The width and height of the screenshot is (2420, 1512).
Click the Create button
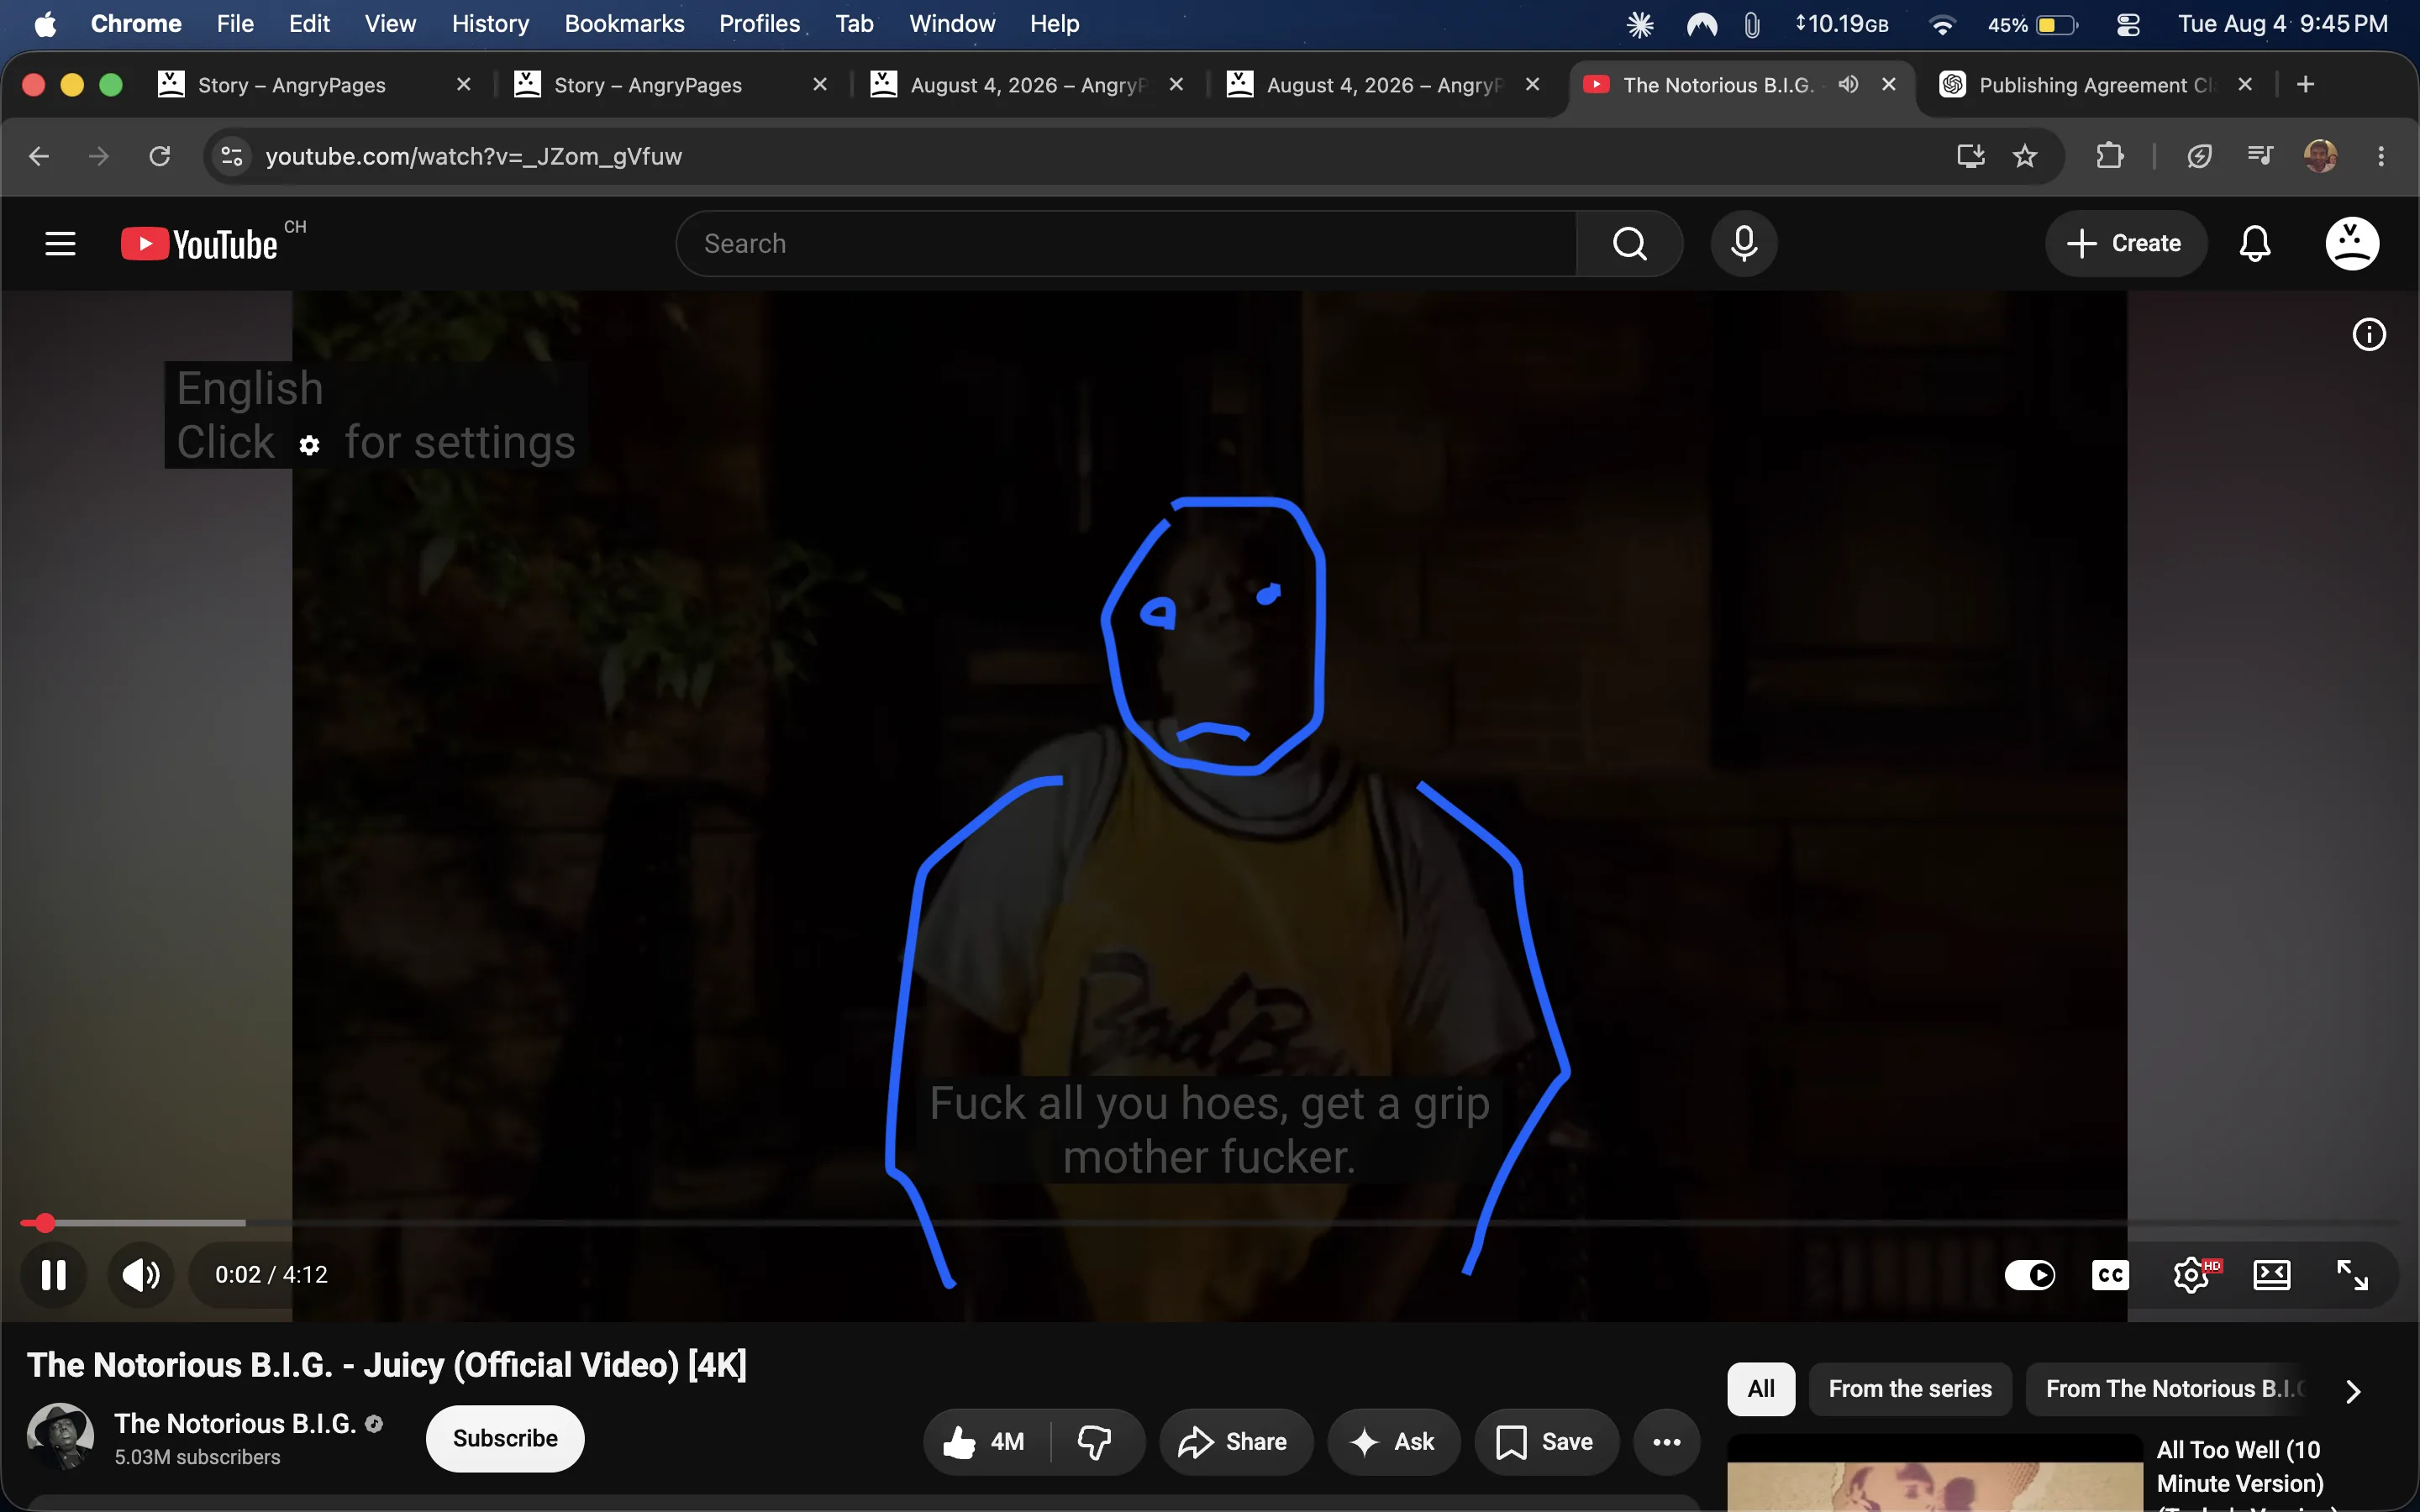tap(2125, 244)
